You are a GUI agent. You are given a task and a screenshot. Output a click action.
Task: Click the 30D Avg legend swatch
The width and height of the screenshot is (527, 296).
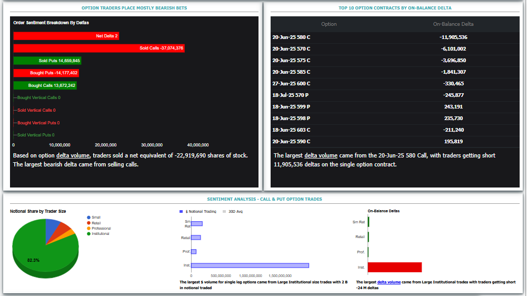(224, 212)
